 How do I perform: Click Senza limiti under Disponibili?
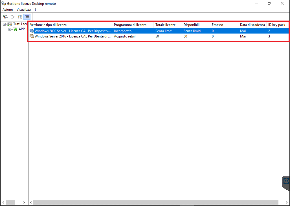click(192, 31)
